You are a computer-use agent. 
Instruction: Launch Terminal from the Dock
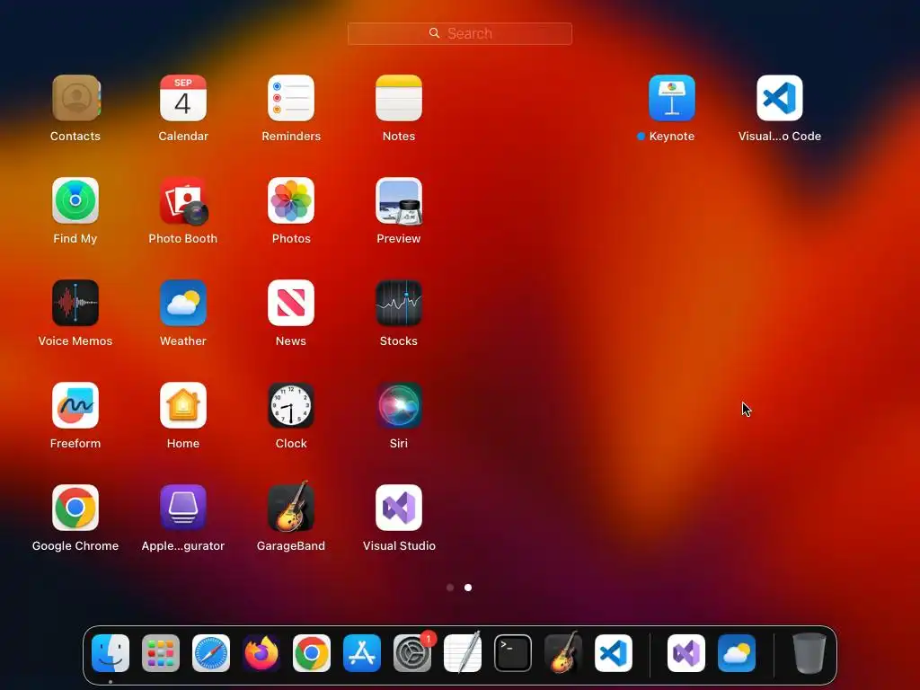tap(513, 653)
